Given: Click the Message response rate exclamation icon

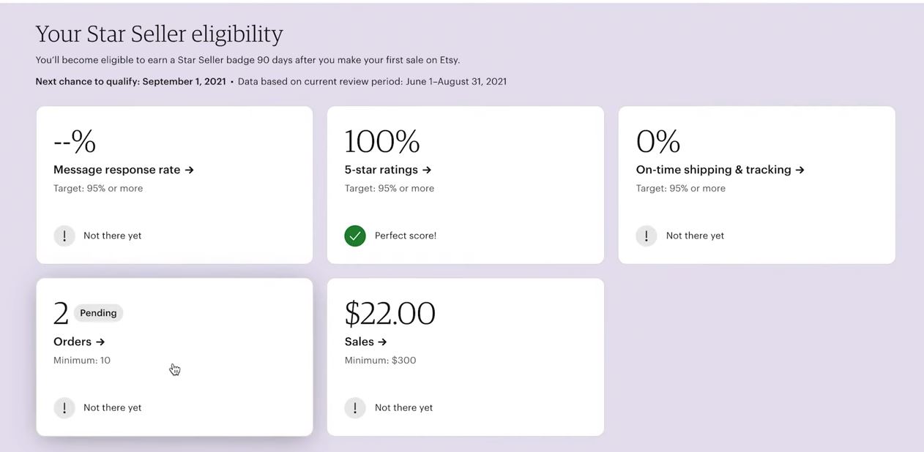Looking at the screenshot, I should click(64, 236).
